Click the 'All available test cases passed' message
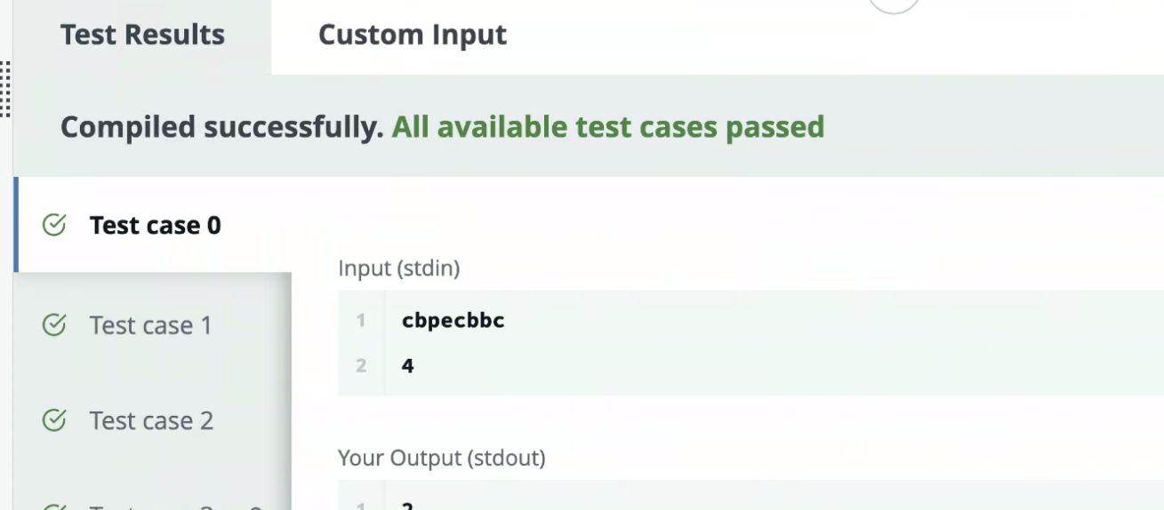Image resolution: width=1164 pixels, height=510 pixels. 607,127
